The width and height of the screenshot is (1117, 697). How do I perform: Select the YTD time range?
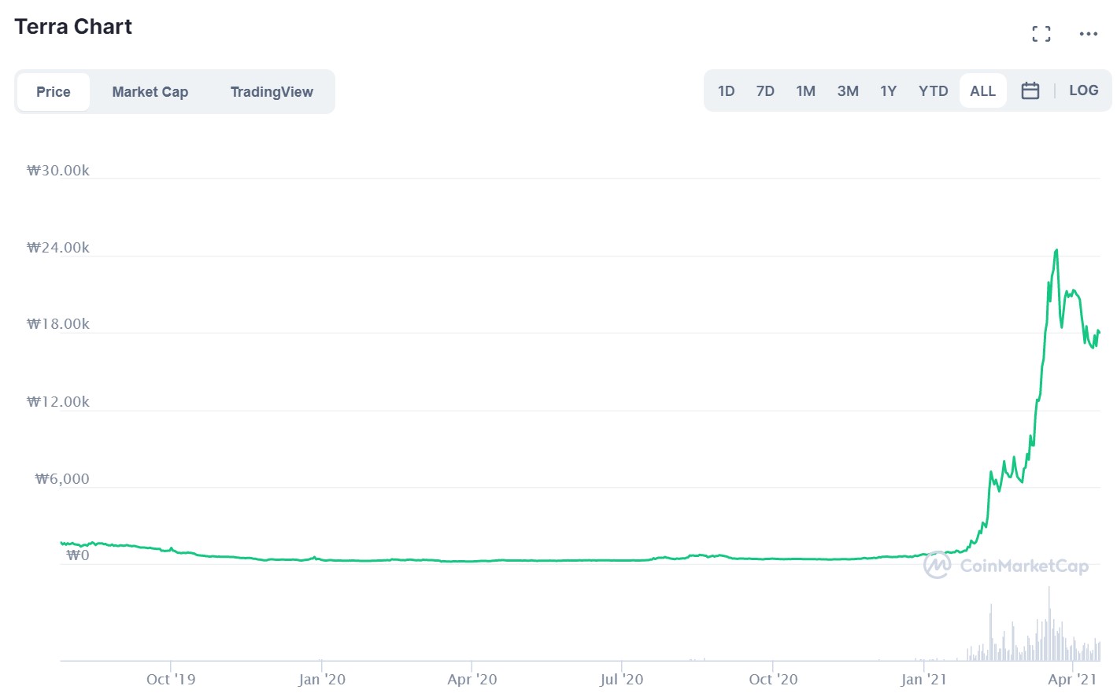pos(933,91)
